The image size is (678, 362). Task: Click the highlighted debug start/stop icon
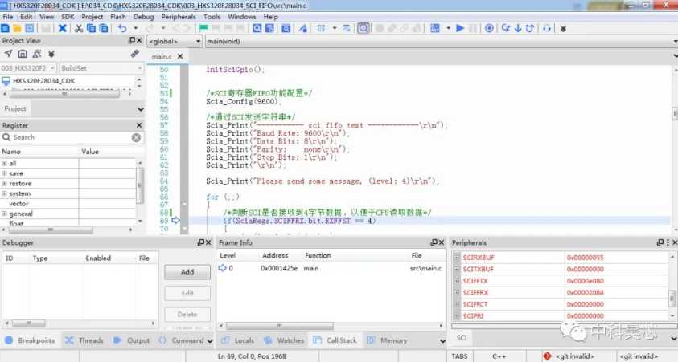pyautogui.click(x=364, y=28)
